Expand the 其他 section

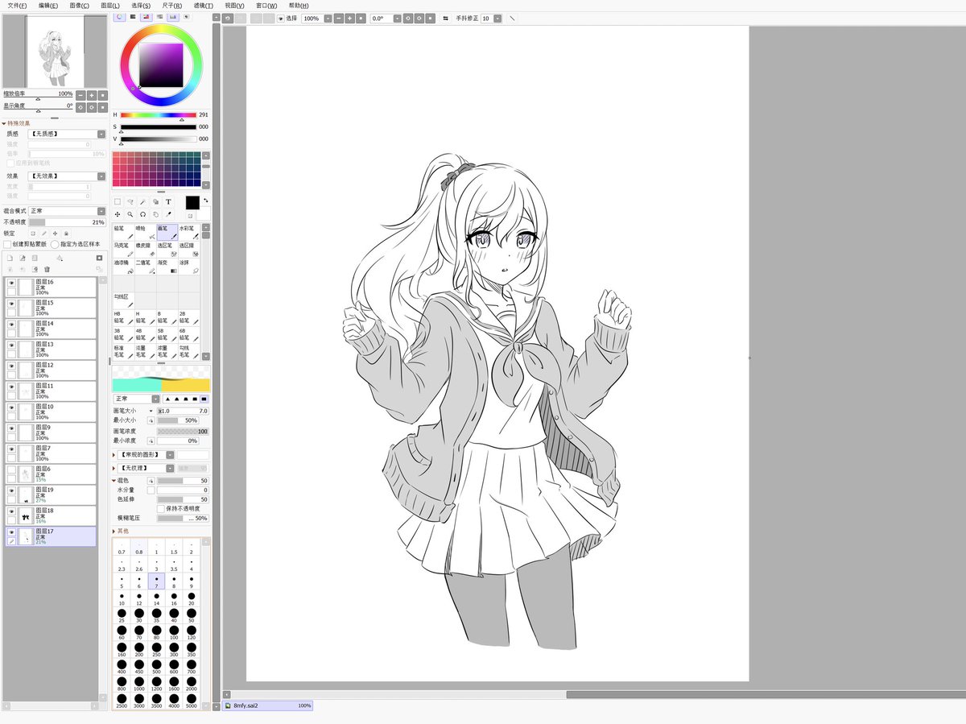tap(114, 532)
